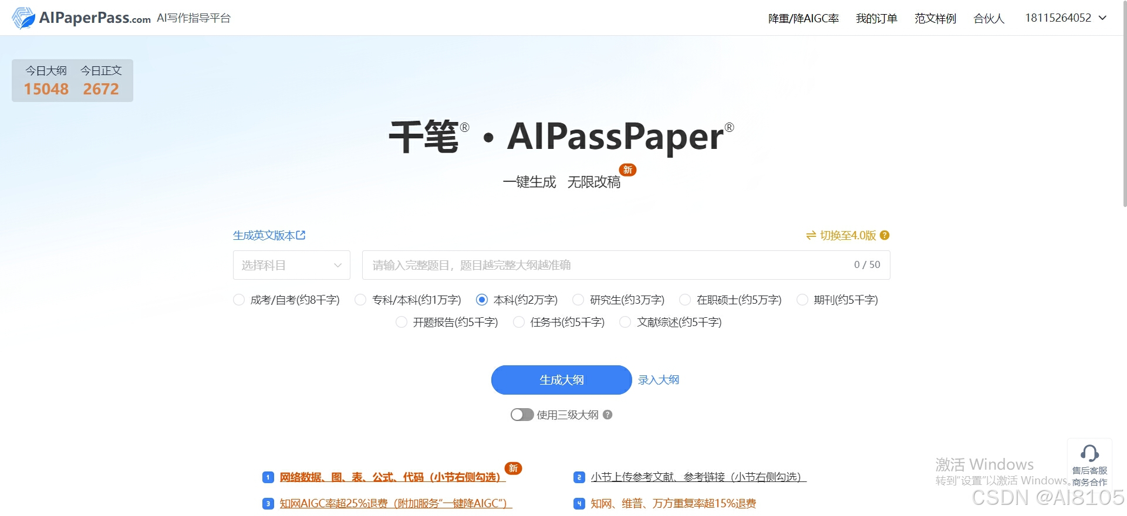The width and height of the screenshot is (1127, 516).
Task: Open 降重/降AIGC率 menu item
Action: (804, 18)
